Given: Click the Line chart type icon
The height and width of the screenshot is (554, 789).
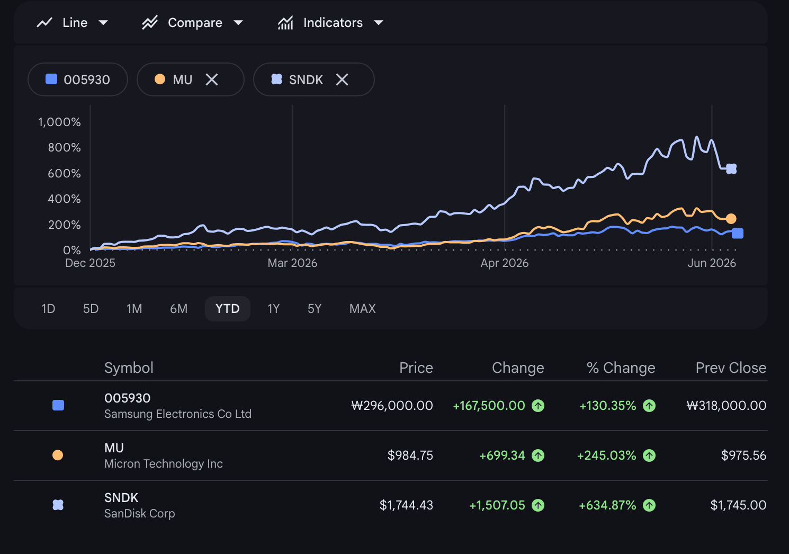Looking at the screenshot, I should pyautogui.click(x=44, y=23).
